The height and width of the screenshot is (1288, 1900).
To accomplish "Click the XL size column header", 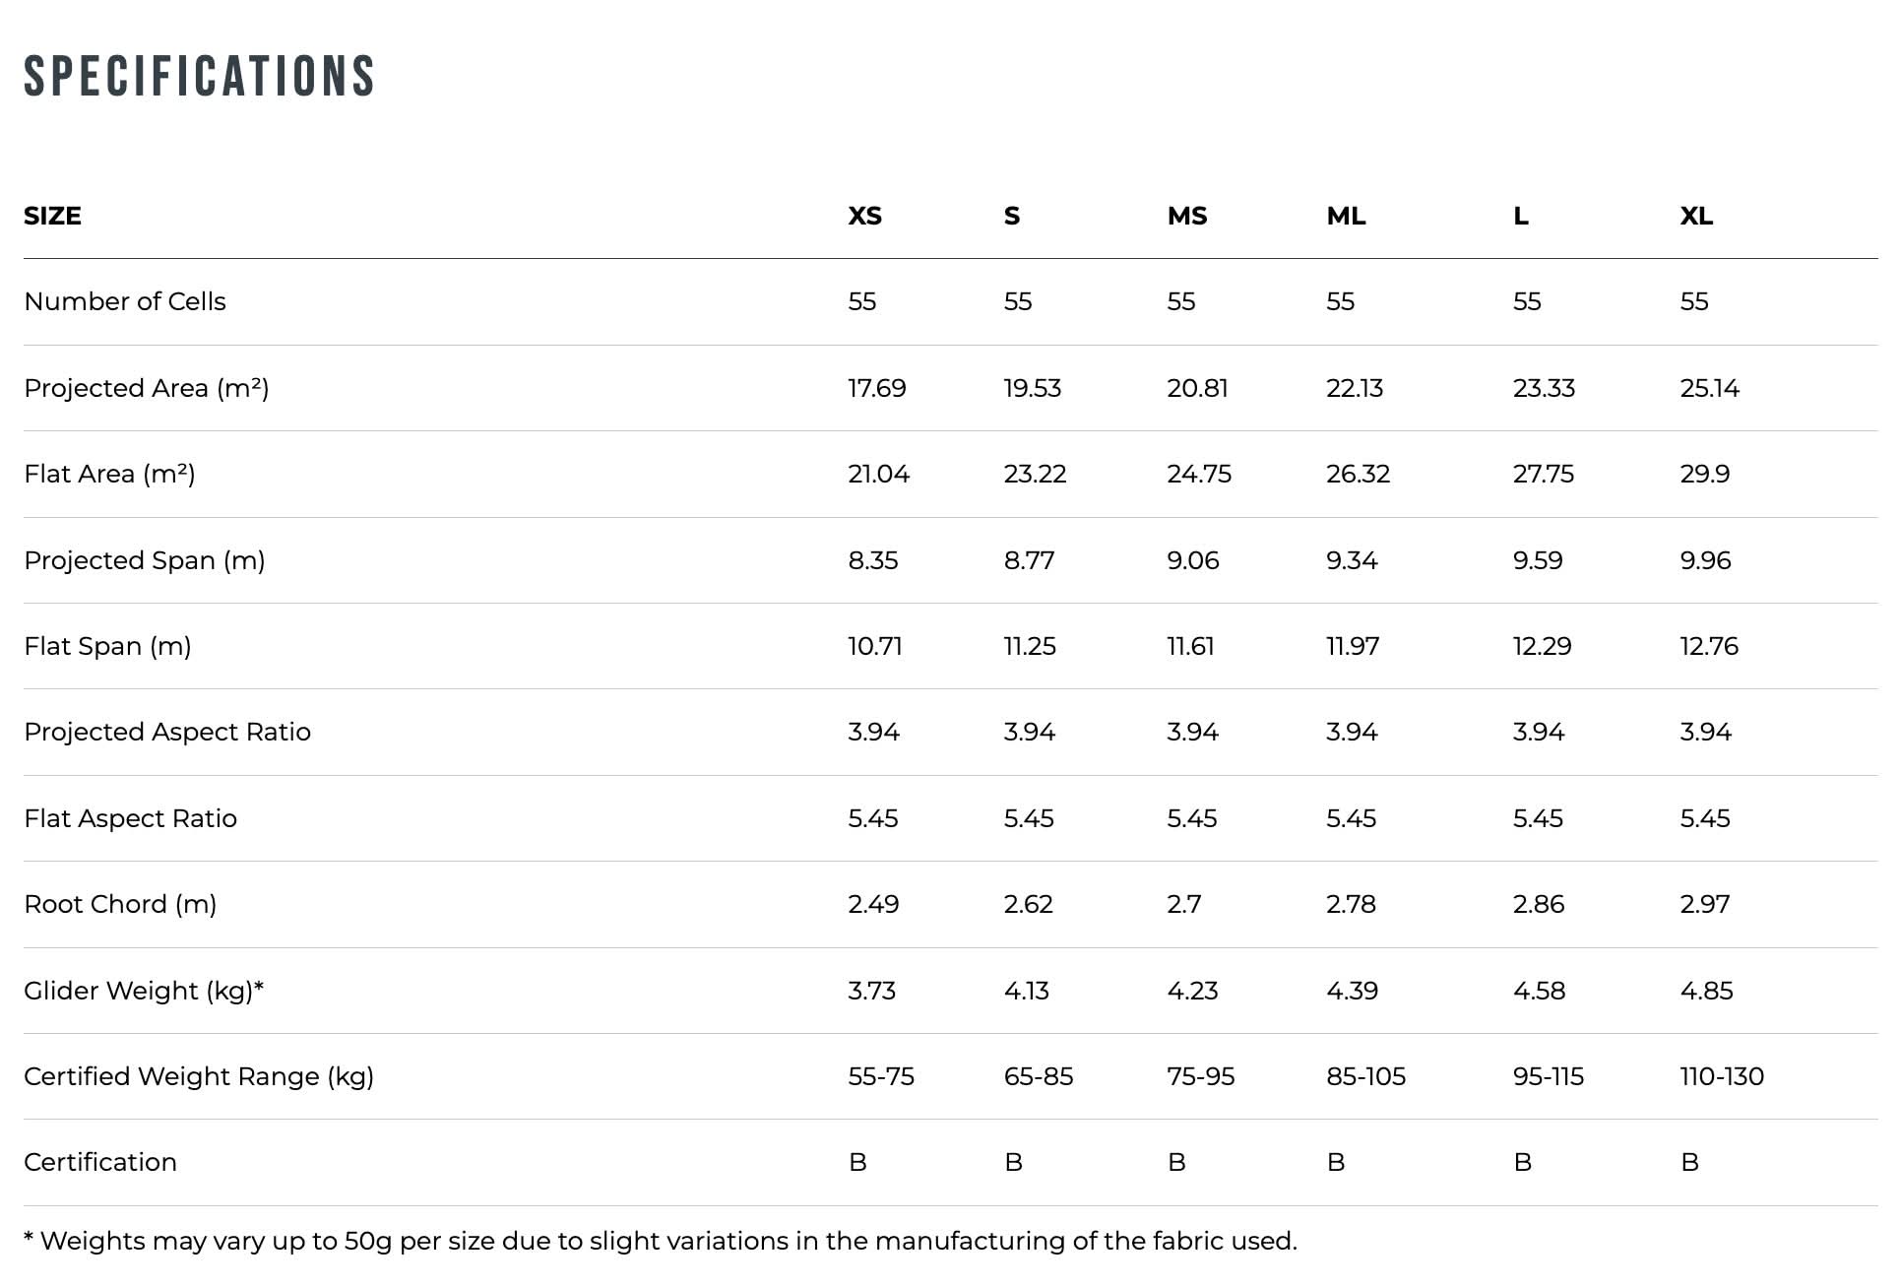I will (1695, 216).
